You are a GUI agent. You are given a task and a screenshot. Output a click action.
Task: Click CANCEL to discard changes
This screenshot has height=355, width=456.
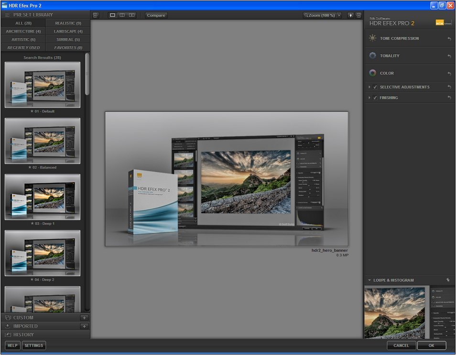pyautogui.click(x=402, y=345)
